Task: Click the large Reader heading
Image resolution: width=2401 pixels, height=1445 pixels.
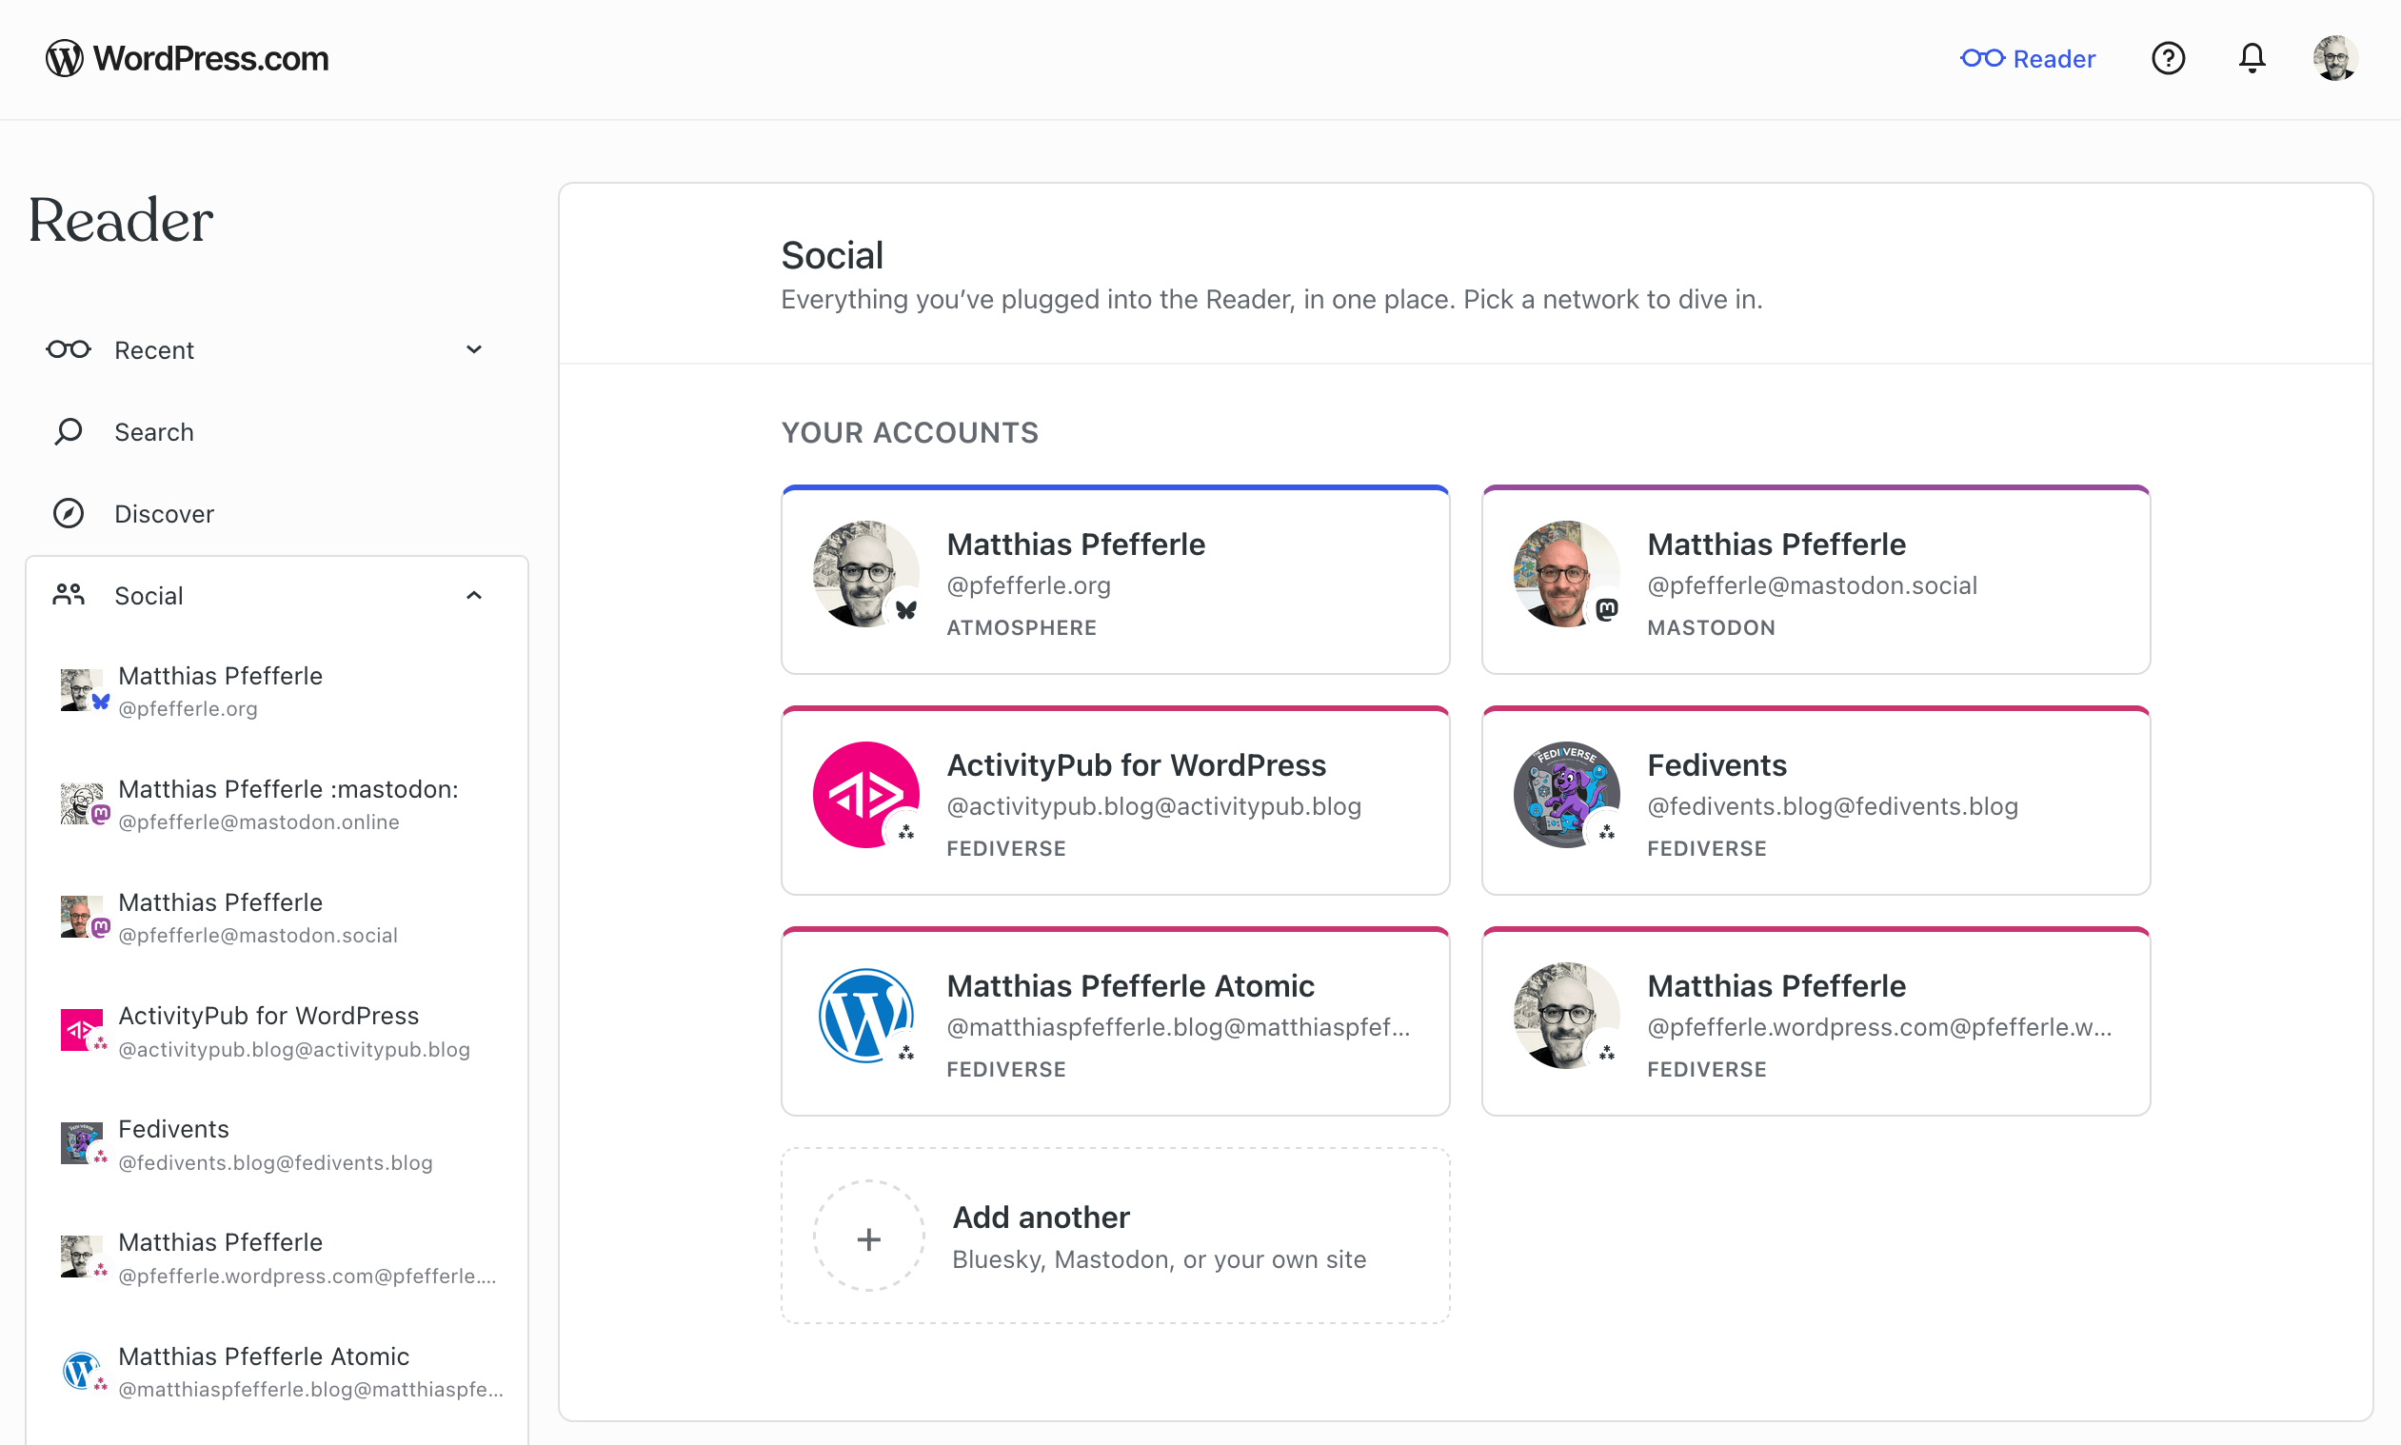Action: pyautogui.click(x=120, y=220)
